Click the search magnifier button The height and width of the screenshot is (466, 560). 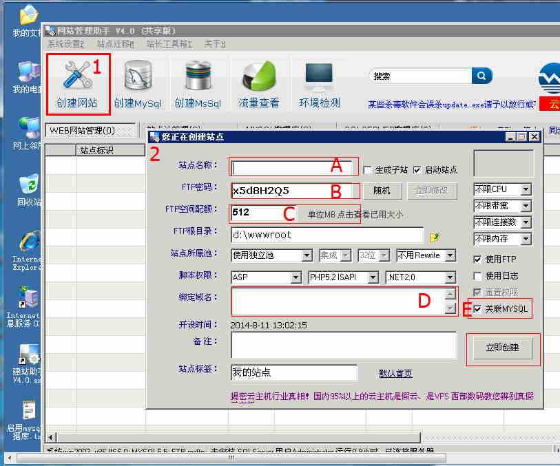[482, 76]
